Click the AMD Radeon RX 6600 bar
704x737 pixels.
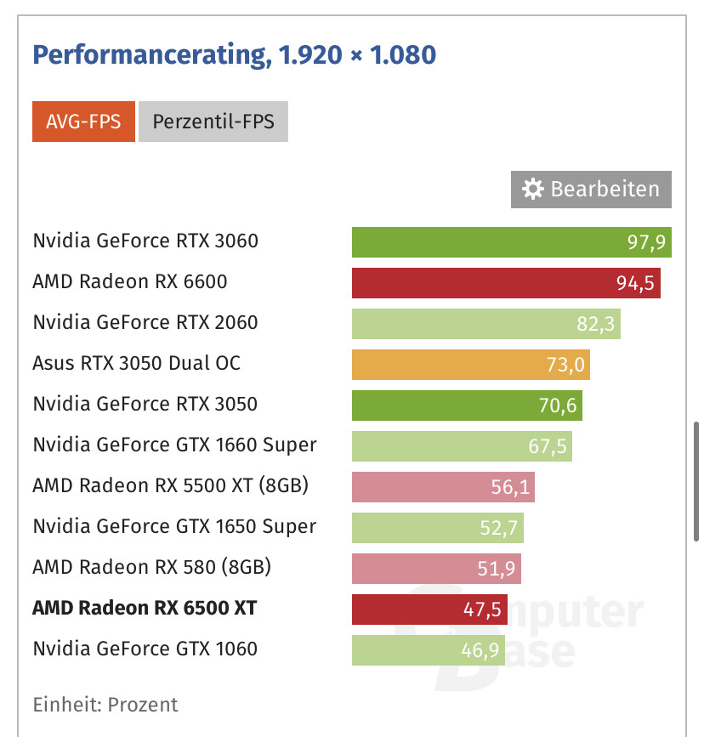(x=506, y=282)
